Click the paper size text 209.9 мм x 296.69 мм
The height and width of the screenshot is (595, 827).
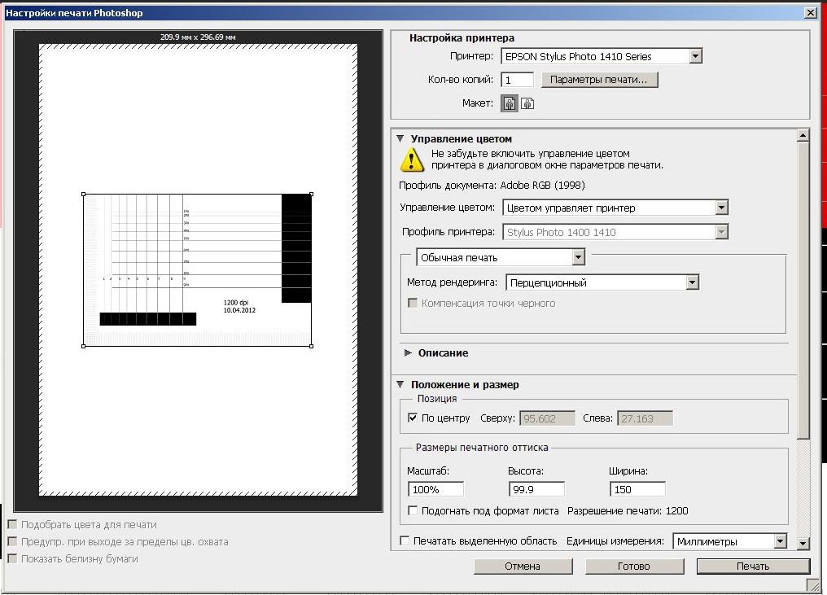point(198,37)
